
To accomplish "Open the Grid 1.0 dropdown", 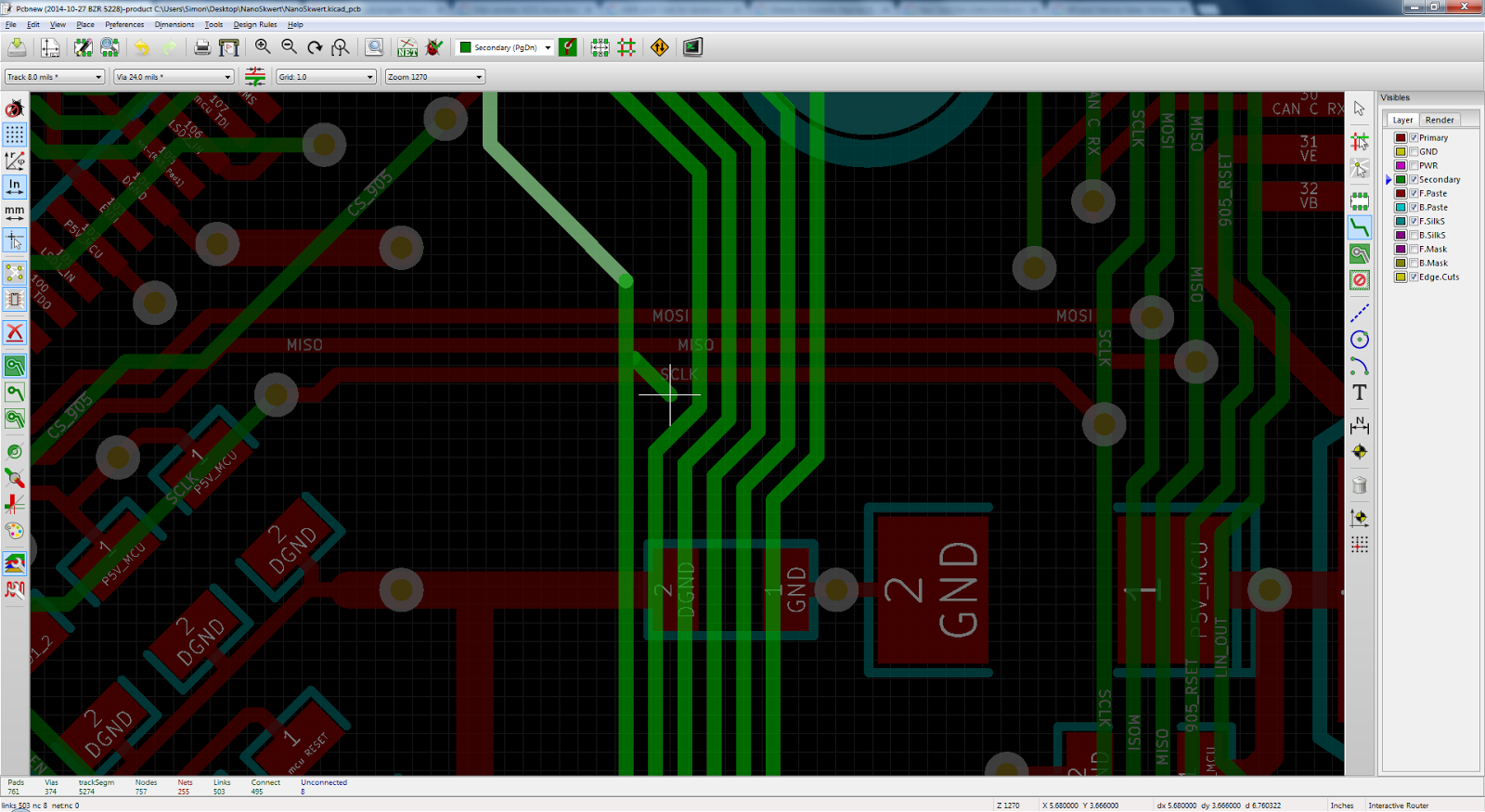I will [326, 77].
